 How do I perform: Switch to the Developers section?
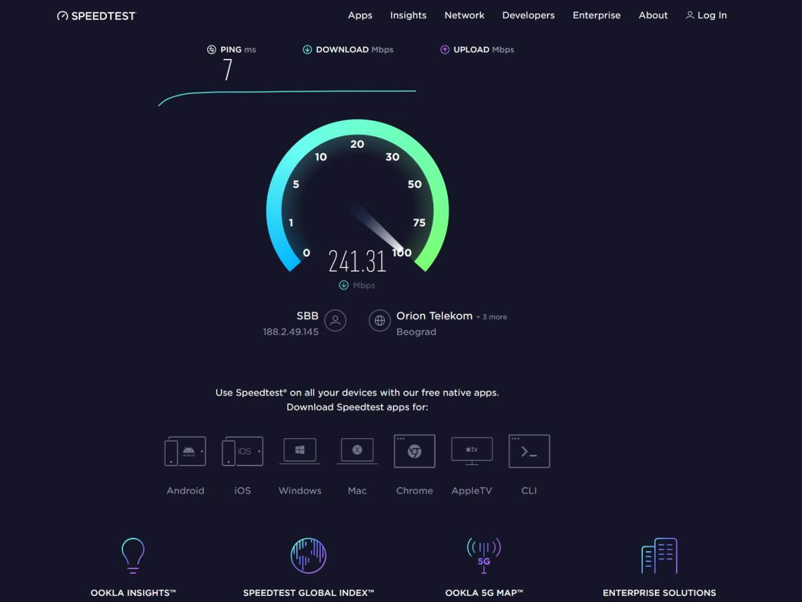[x=528, y=15]
